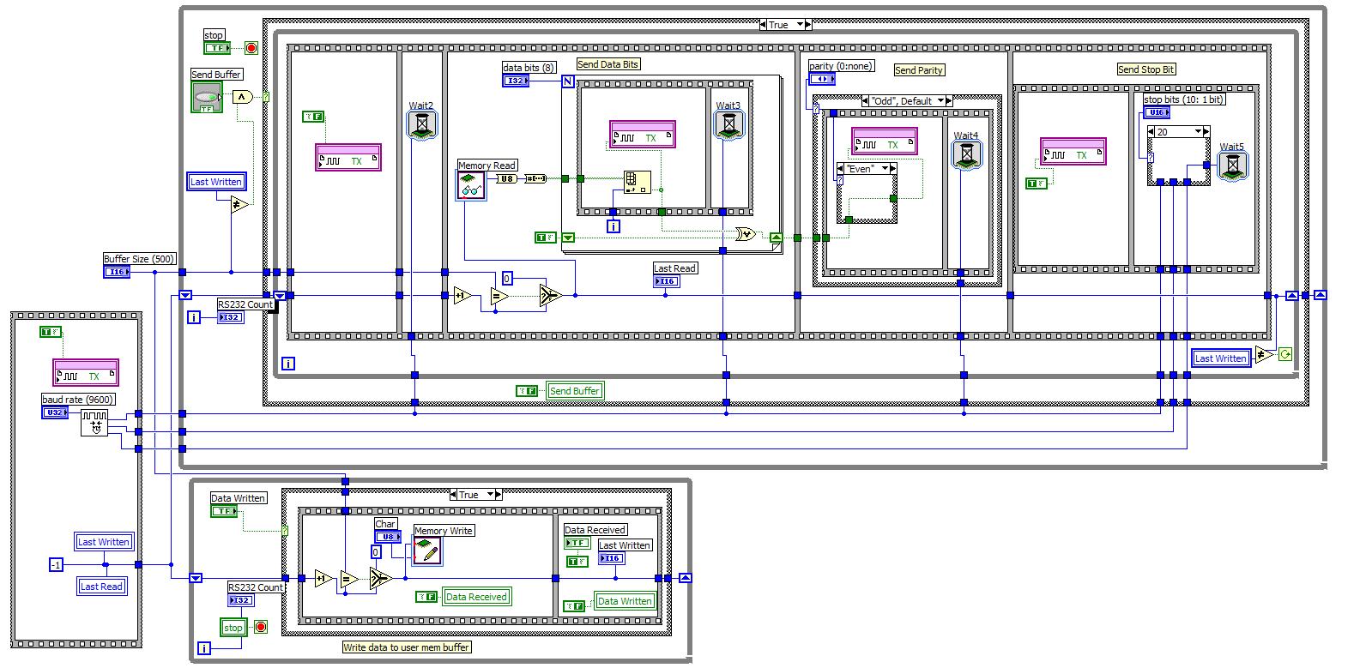
Task: Click the Wait2 timer node
Action: pos(421,126)
